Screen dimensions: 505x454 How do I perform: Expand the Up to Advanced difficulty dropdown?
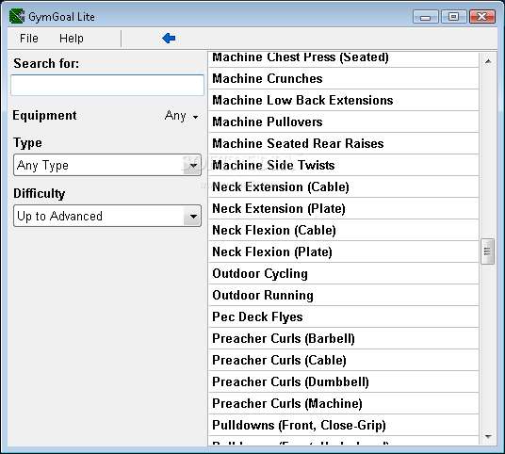(x=107, y=216)
